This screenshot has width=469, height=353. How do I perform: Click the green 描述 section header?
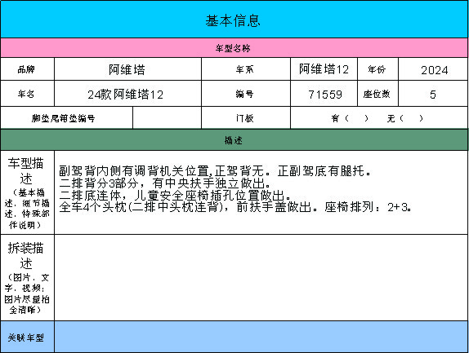tap(234, 140)
